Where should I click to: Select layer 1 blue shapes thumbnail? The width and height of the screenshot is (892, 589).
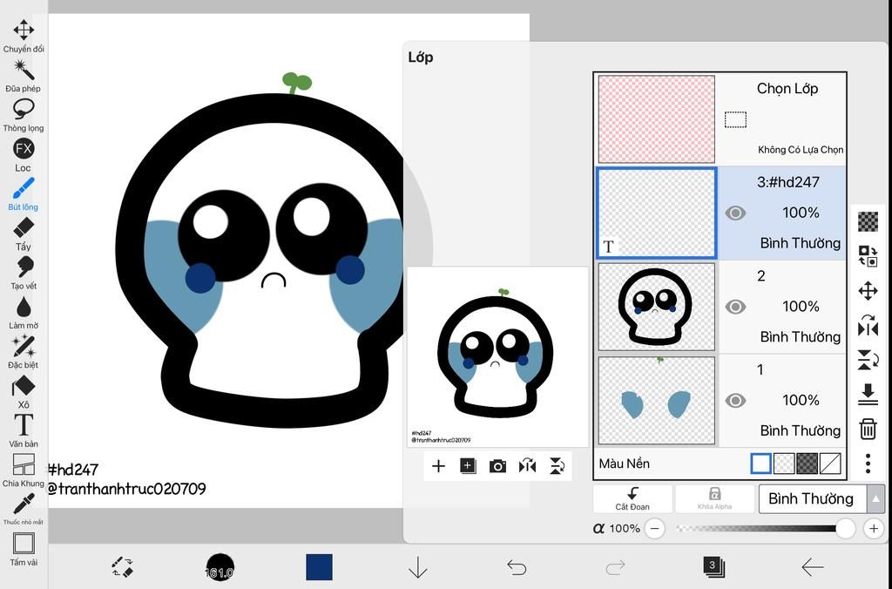point(657,400)
